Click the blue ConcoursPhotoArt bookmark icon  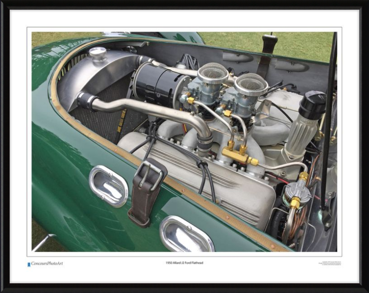tap(29, 265)
